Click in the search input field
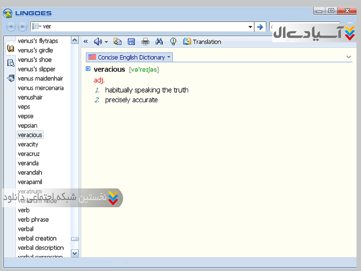The height and width of the screenshot is (271, 361). point(144,27)
